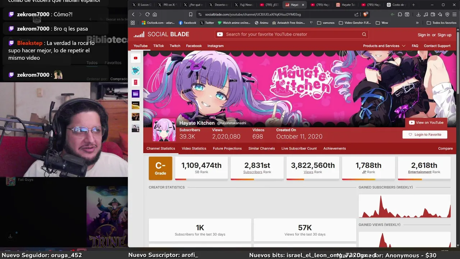Click the Social Blade logo
The width and height of the screenshot is (460, 259).
[x=161, y=34]
